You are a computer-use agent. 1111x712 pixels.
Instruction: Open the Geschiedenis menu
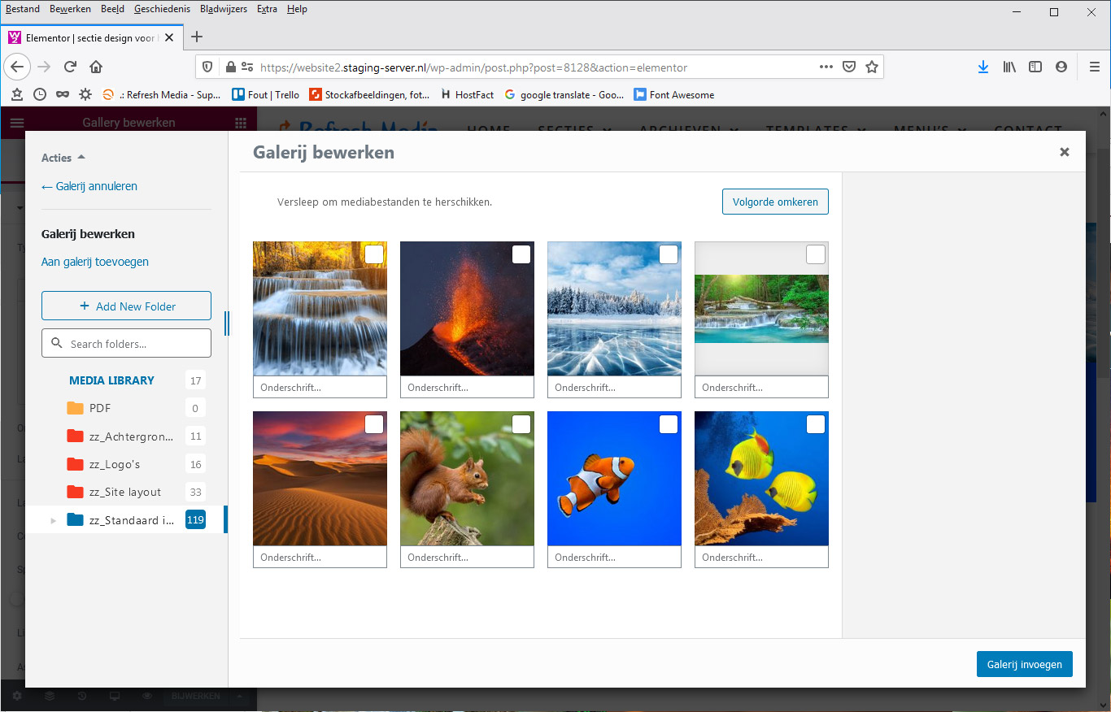pyautogui.click(x=162, y=9)
